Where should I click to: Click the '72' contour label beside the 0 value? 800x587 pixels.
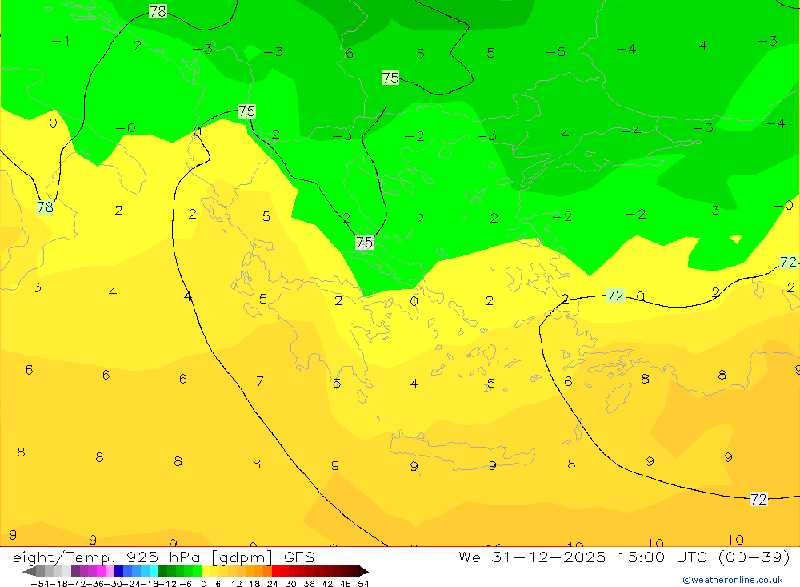tap(615, 296)
